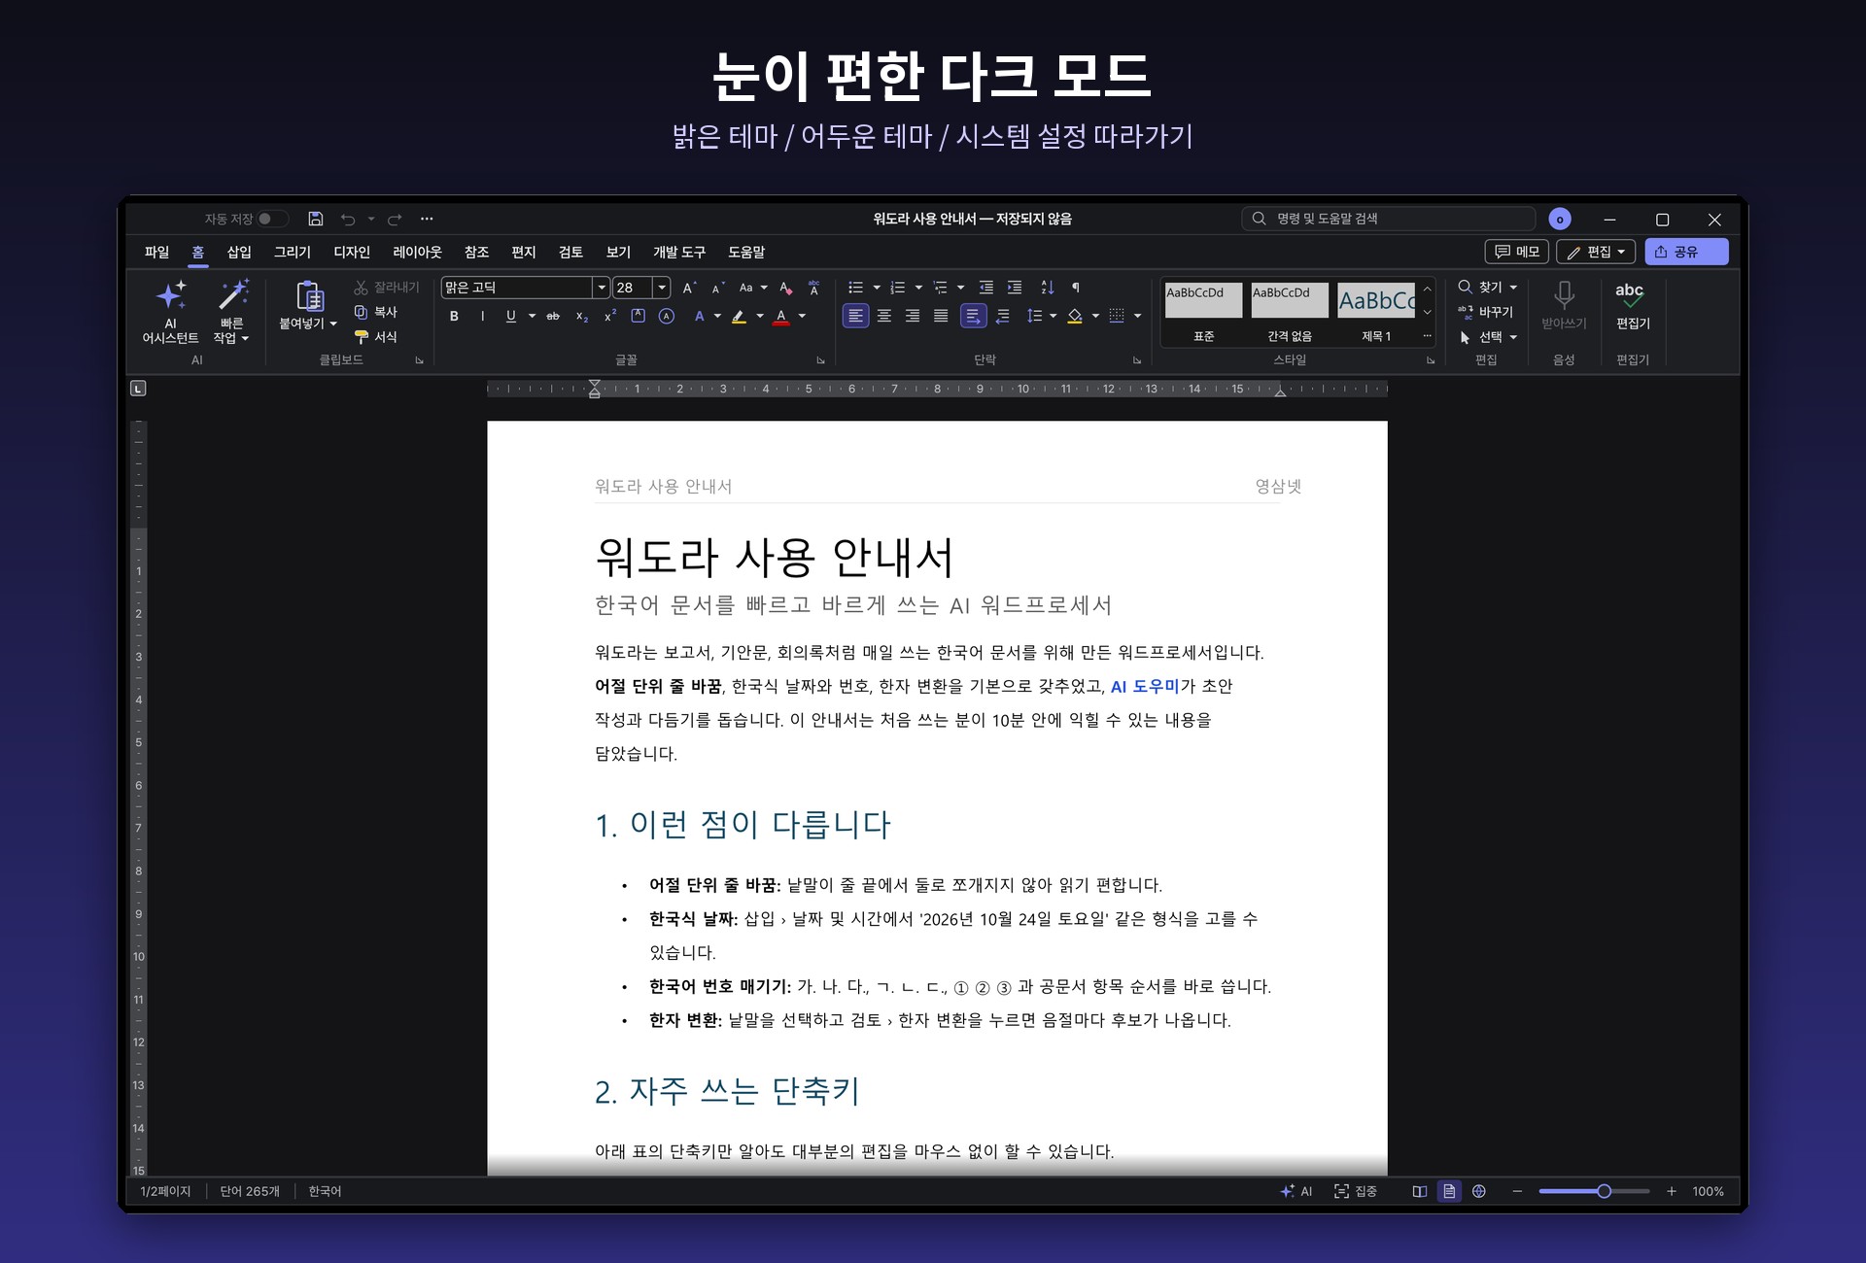Align paragraph left
1866x1263 pixels.
click(x=855, y=316)
